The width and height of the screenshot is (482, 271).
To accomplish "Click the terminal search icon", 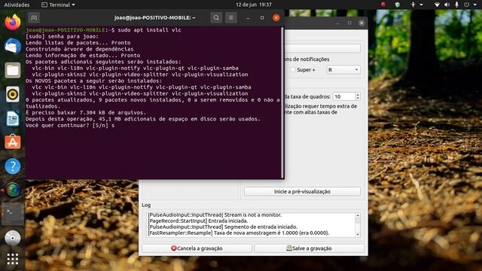I will click(x=216, y=18).
